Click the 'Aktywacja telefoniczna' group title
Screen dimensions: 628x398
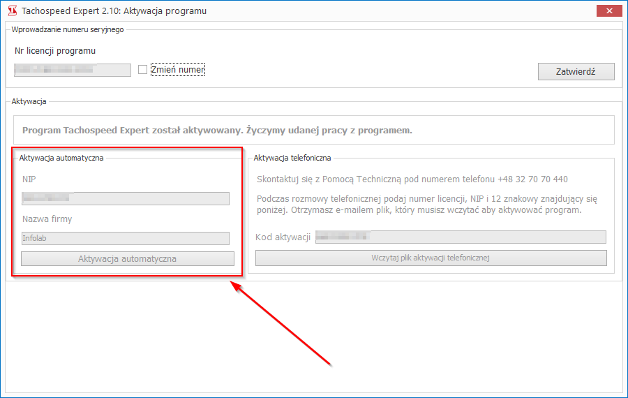click(x=292, y=158)
